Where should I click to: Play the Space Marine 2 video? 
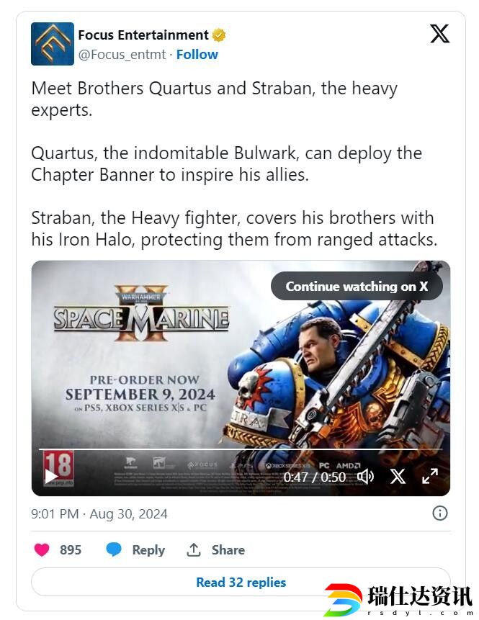tap(50, 477)
